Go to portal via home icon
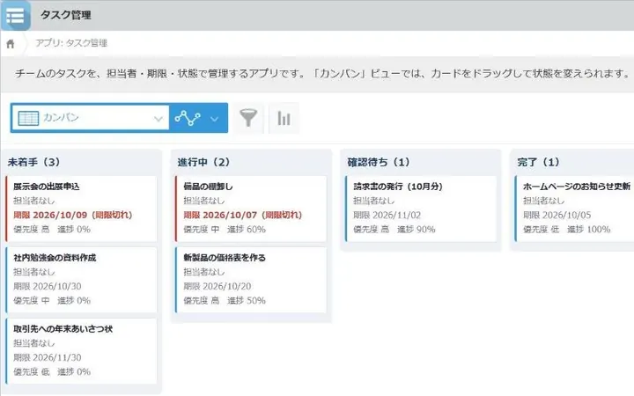Screen dimensions: 634x396 point(11,44)
